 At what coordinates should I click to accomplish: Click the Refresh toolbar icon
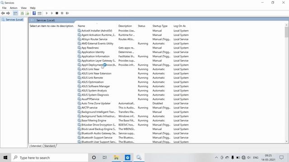22,13
